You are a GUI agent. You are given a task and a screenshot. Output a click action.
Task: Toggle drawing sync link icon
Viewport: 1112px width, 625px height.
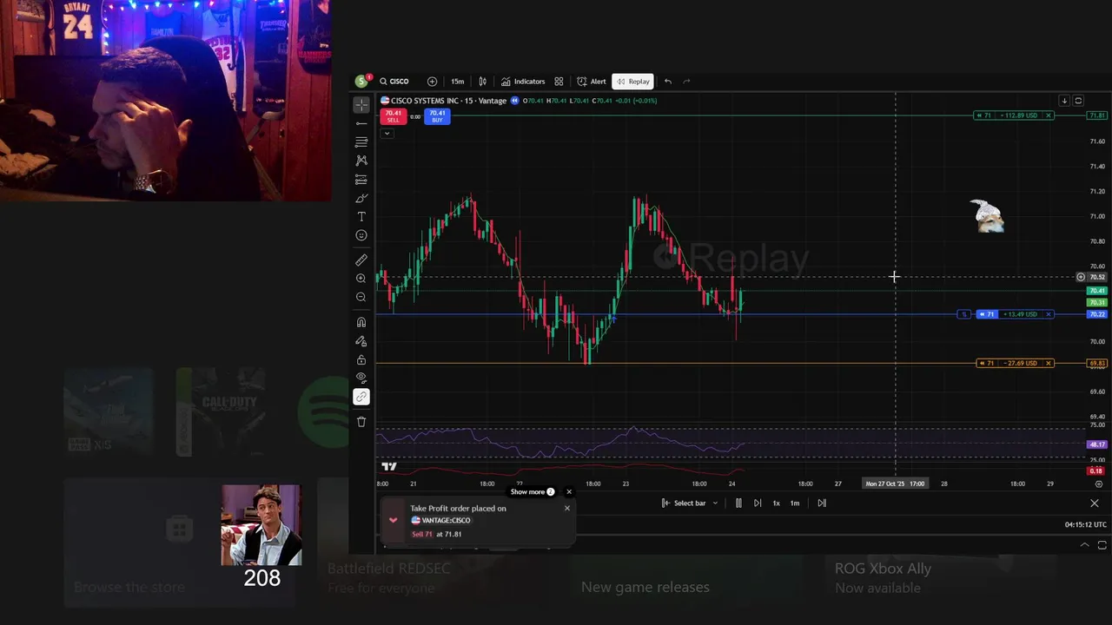(361, 397)
